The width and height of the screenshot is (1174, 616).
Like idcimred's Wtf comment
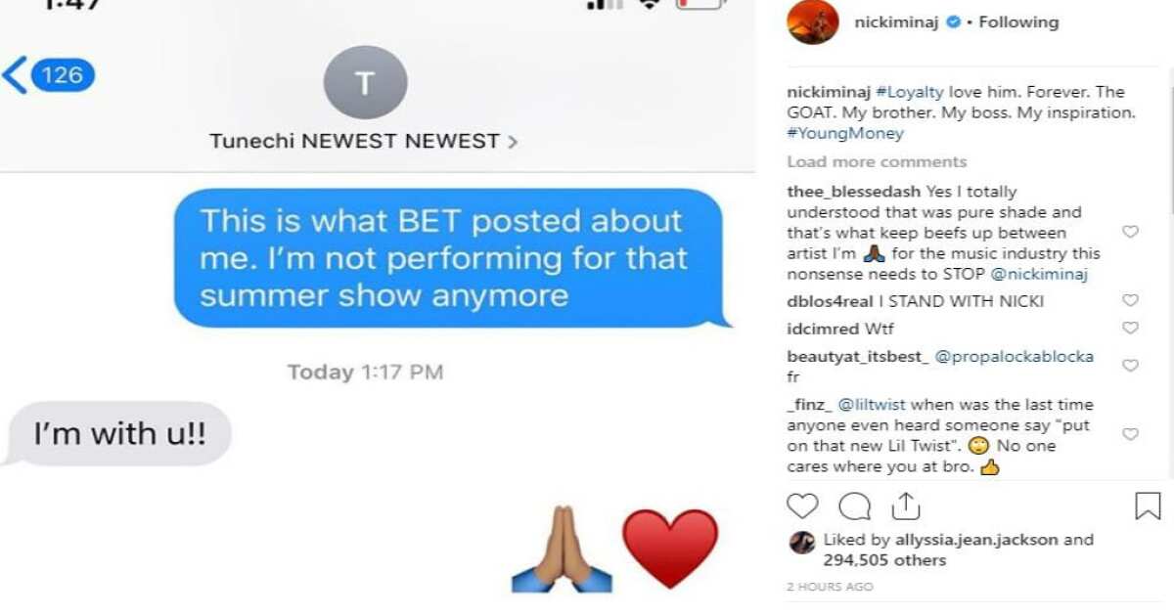pyautogui.click(x=1130, y=329)
